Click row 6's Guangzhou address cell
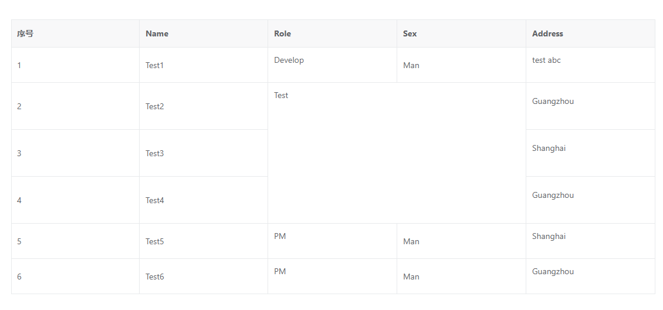The image size is (663, 310). (x=553, y=272)
